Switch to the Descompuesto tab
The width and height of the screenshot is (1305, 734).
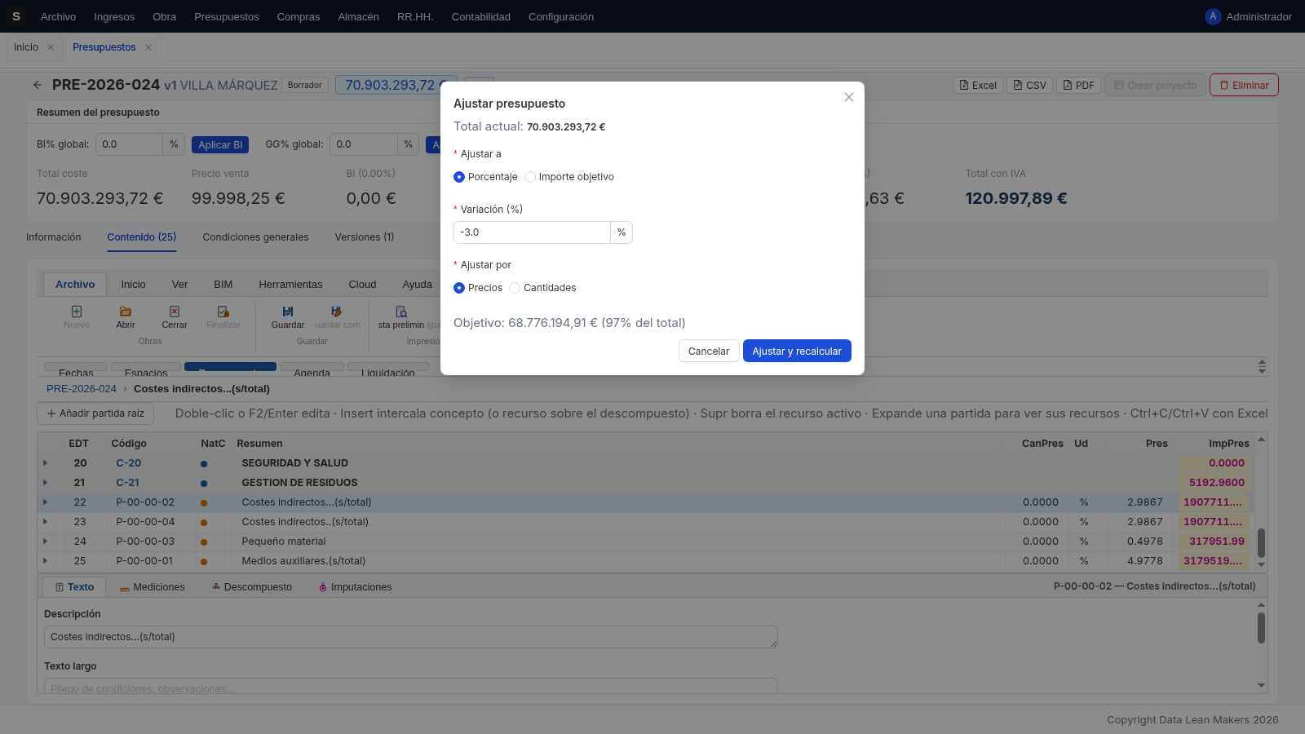(251, 587)
